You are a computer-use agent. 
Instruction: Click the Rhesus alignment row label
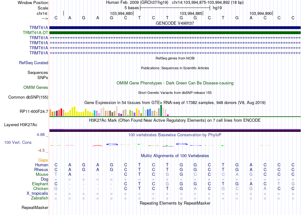[41, 169]
